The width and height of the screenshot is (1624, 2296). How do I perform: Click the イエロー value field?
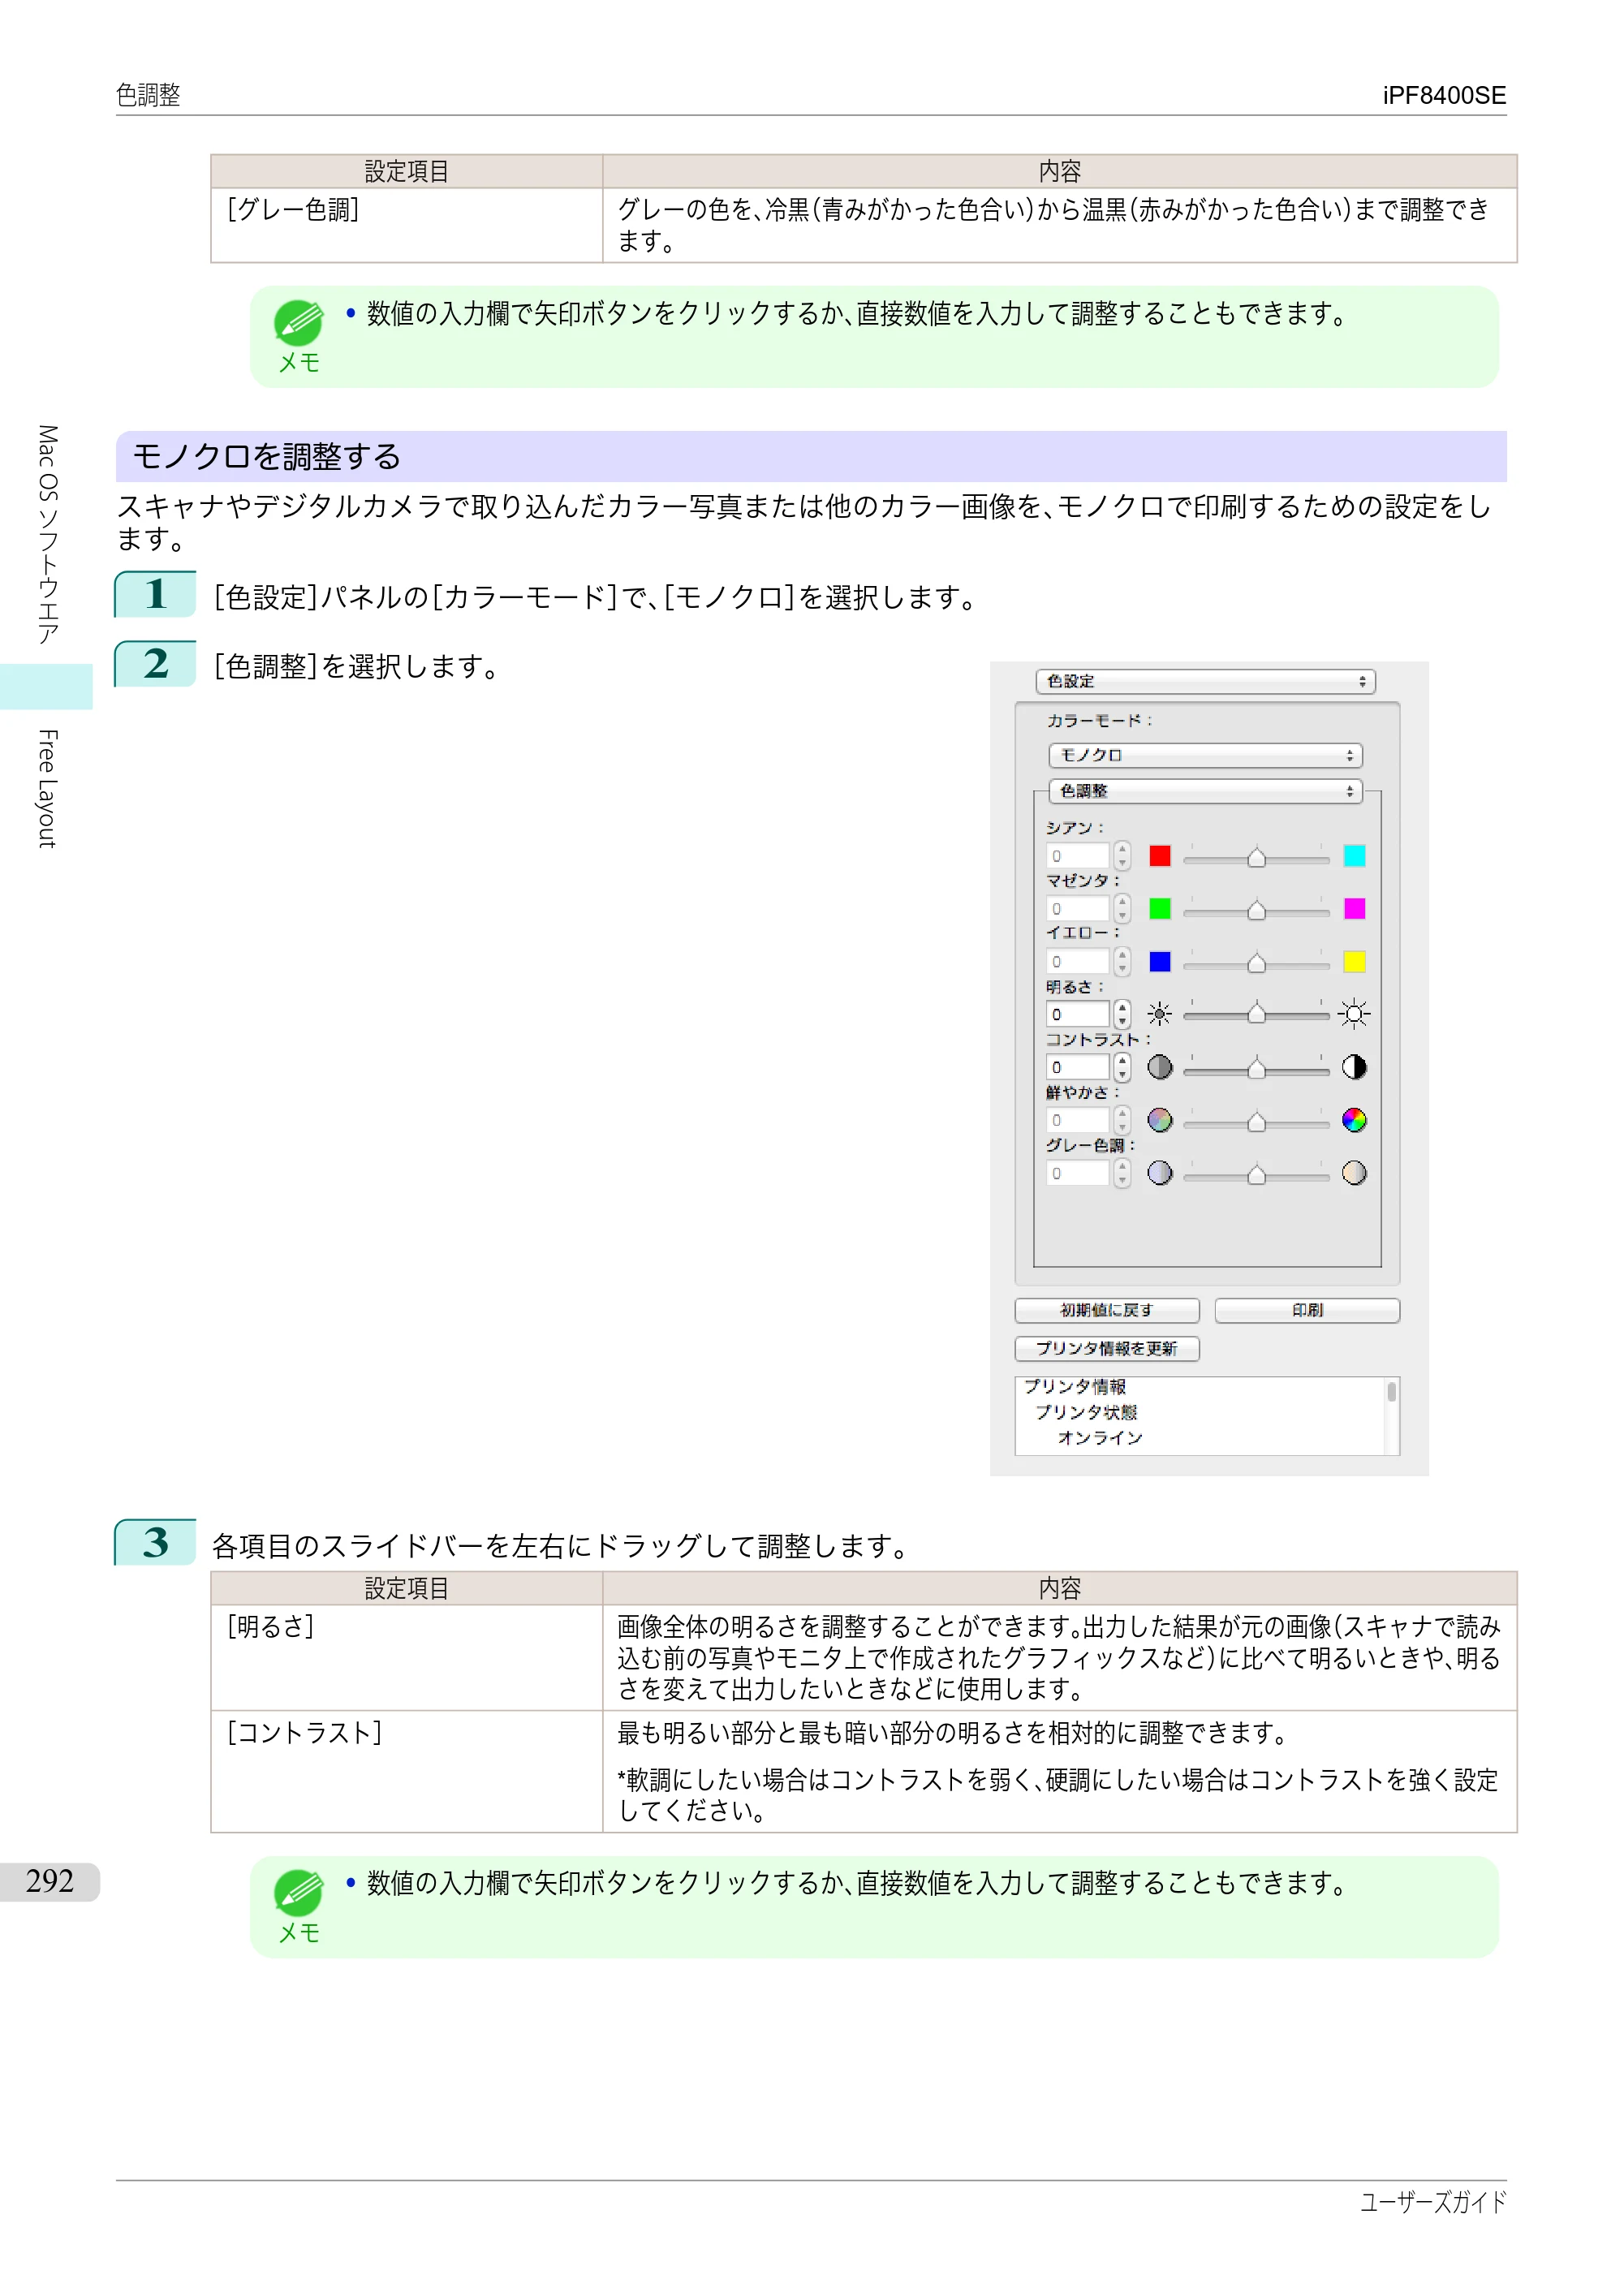(x=1077, y=962)
